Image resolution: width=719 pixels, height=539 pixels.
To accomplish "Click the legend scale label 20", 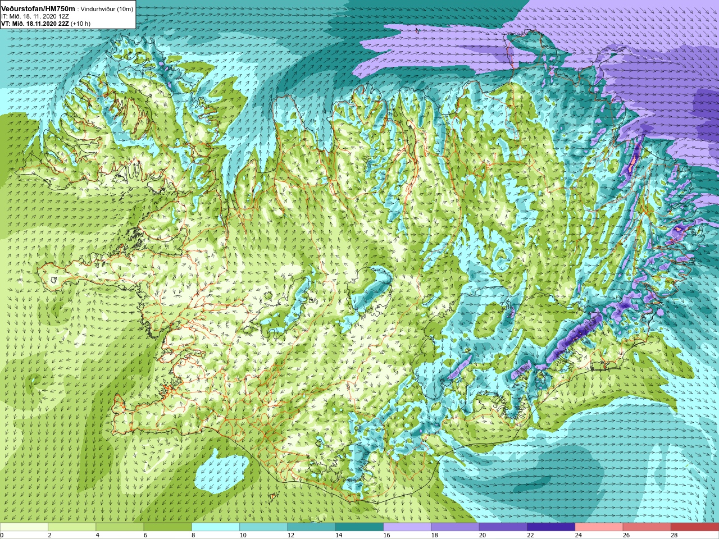I will click(483, 535).
